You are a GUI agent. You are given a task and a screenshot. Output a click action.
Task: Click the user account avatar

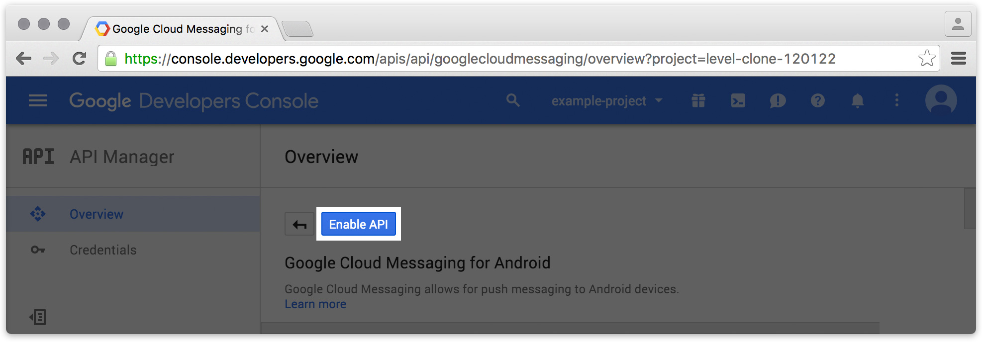(x=941, y=100)
